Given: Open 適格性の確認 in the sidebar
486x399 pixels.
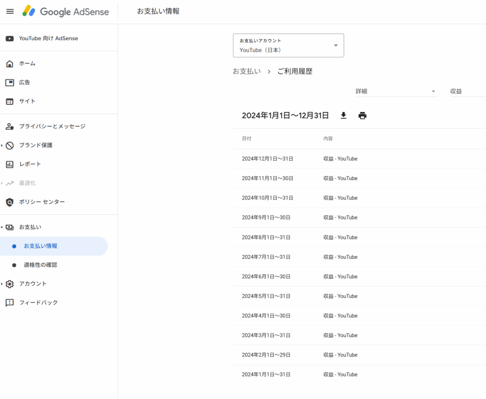Looking at the screenshot, I should 40,265.
